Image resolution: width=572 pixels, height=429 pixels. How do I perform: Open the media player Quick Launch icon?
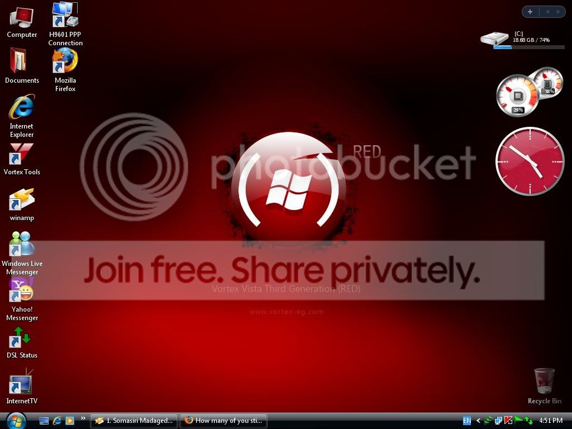tap(70, 421)
